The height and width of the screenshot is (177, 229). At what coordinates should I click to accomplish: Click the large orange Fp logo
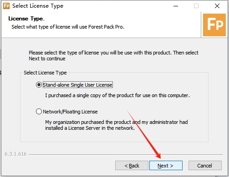click(x=214, y=25)
